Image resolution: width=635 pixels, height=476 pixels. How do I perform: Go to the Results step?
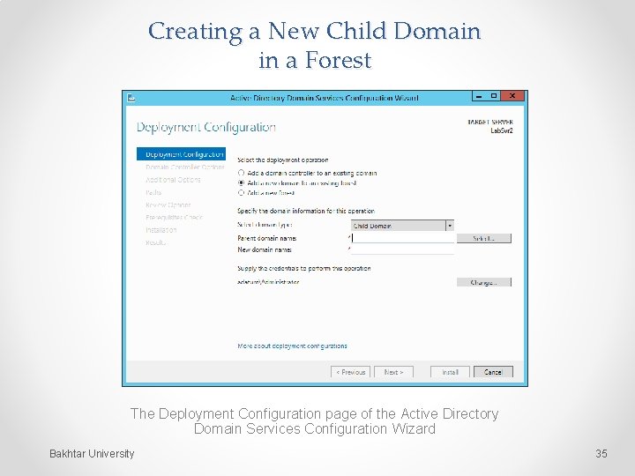point(155,242)
